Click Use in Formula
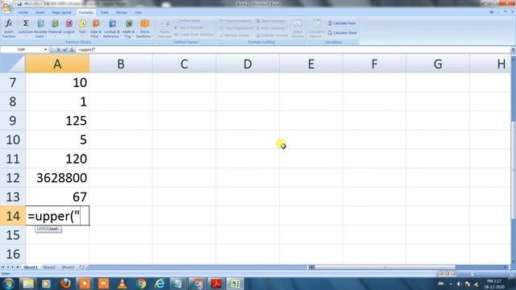 (x=189, y=27)
